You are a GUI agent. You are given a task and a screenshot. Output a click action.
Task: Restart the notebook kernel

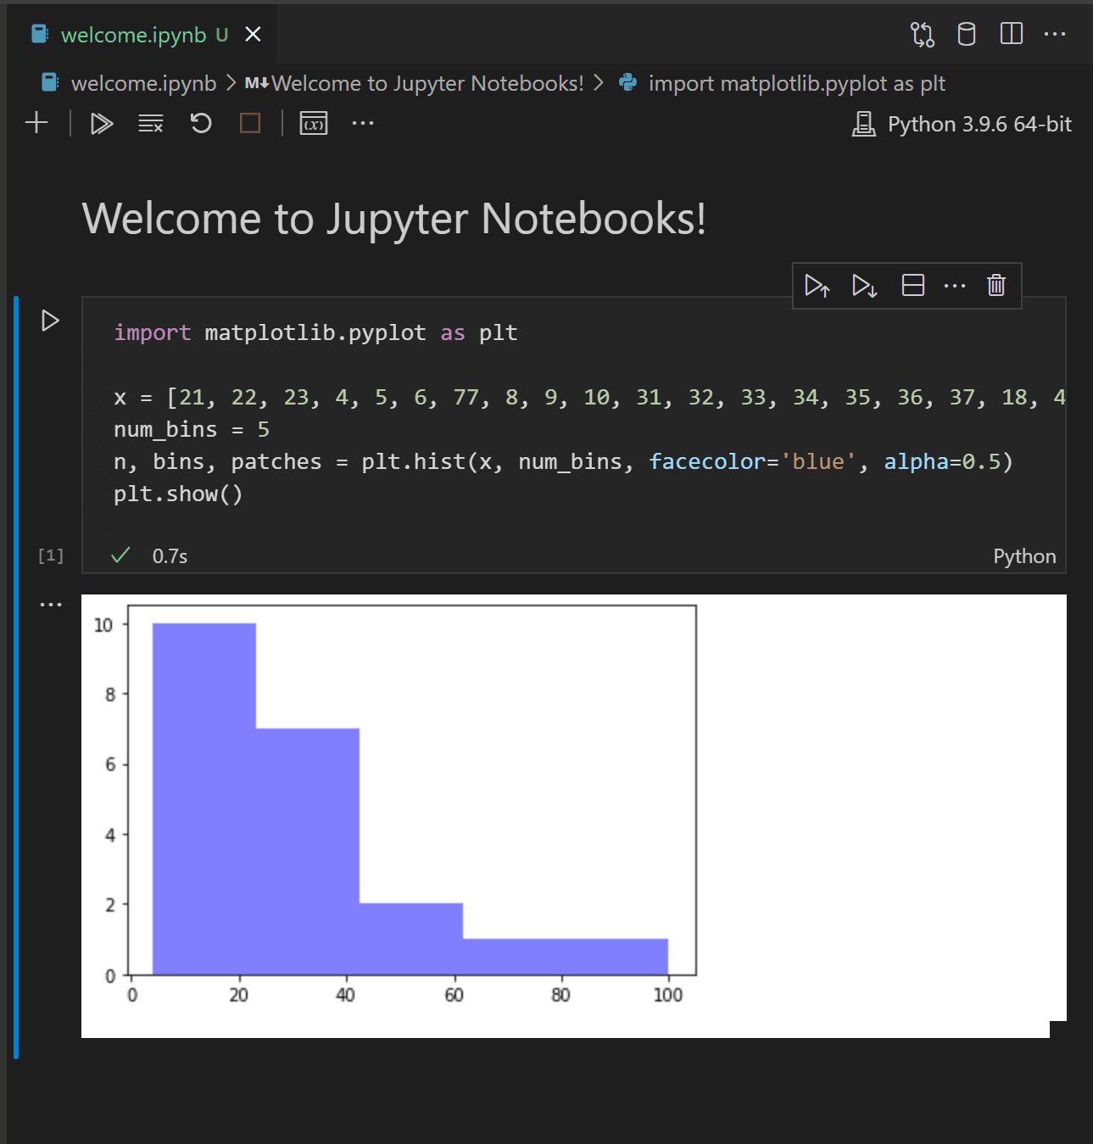[x=200, y=123]
